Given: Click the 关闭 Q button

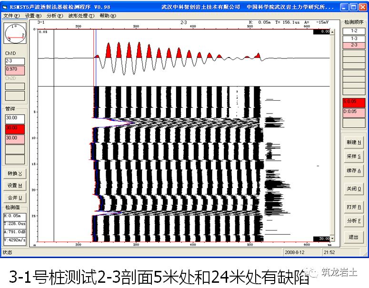Looking at the screenshot, I should click(353, 189).
